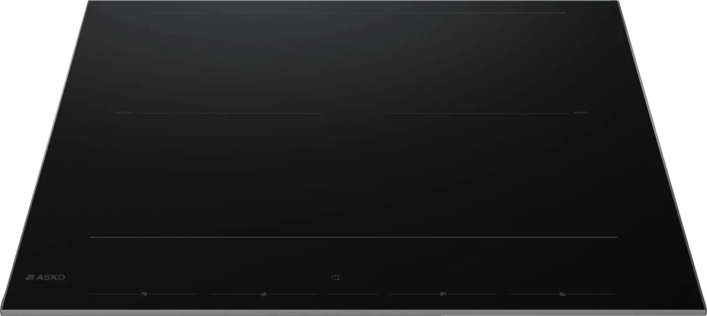Touch the right Bridge label marking
Viewport: 707px width, 316px height.
point(581,113)
